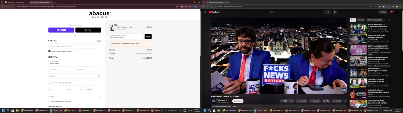
Task: Open La Balada Del Migrante thumbnail
Action: 358,94
